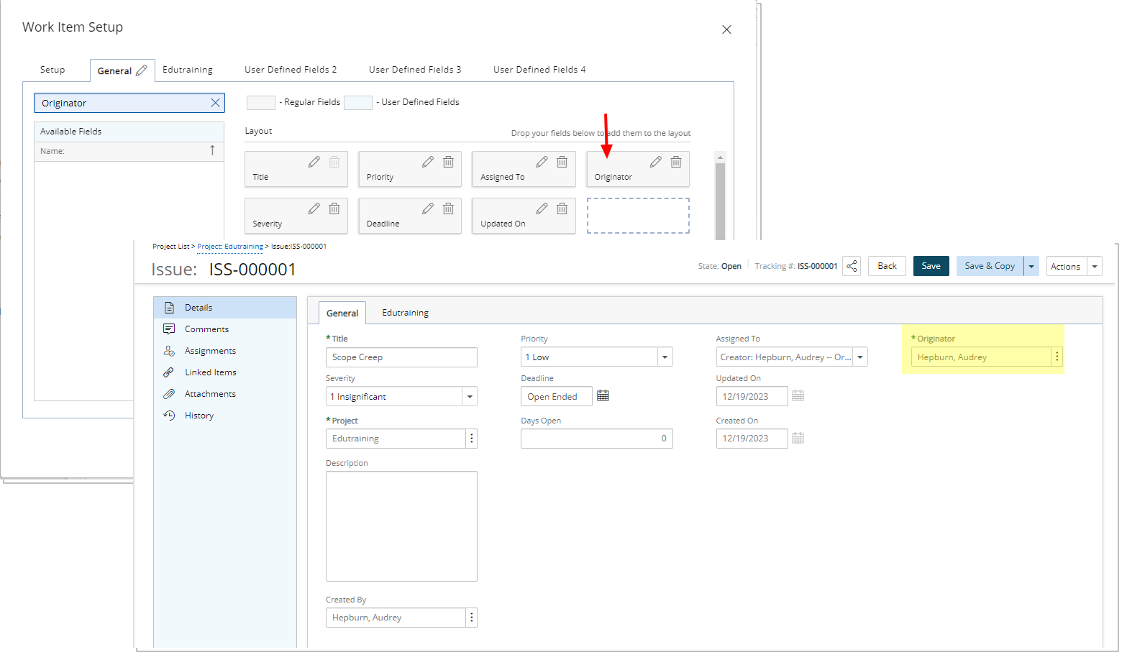
Task: Open the Deadline calendar picker
Action: (x=603, y=396)
